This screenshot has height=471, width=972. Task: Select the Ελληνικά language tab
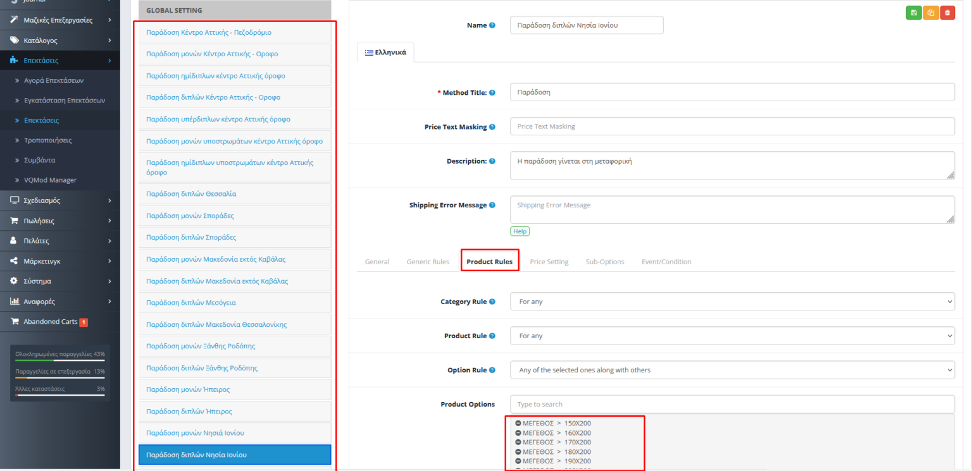[384, 52]
